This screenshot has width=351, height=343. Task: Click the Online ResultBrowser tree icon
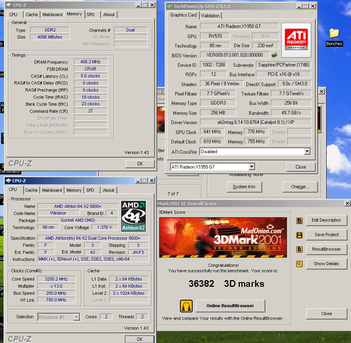[186, 306]
